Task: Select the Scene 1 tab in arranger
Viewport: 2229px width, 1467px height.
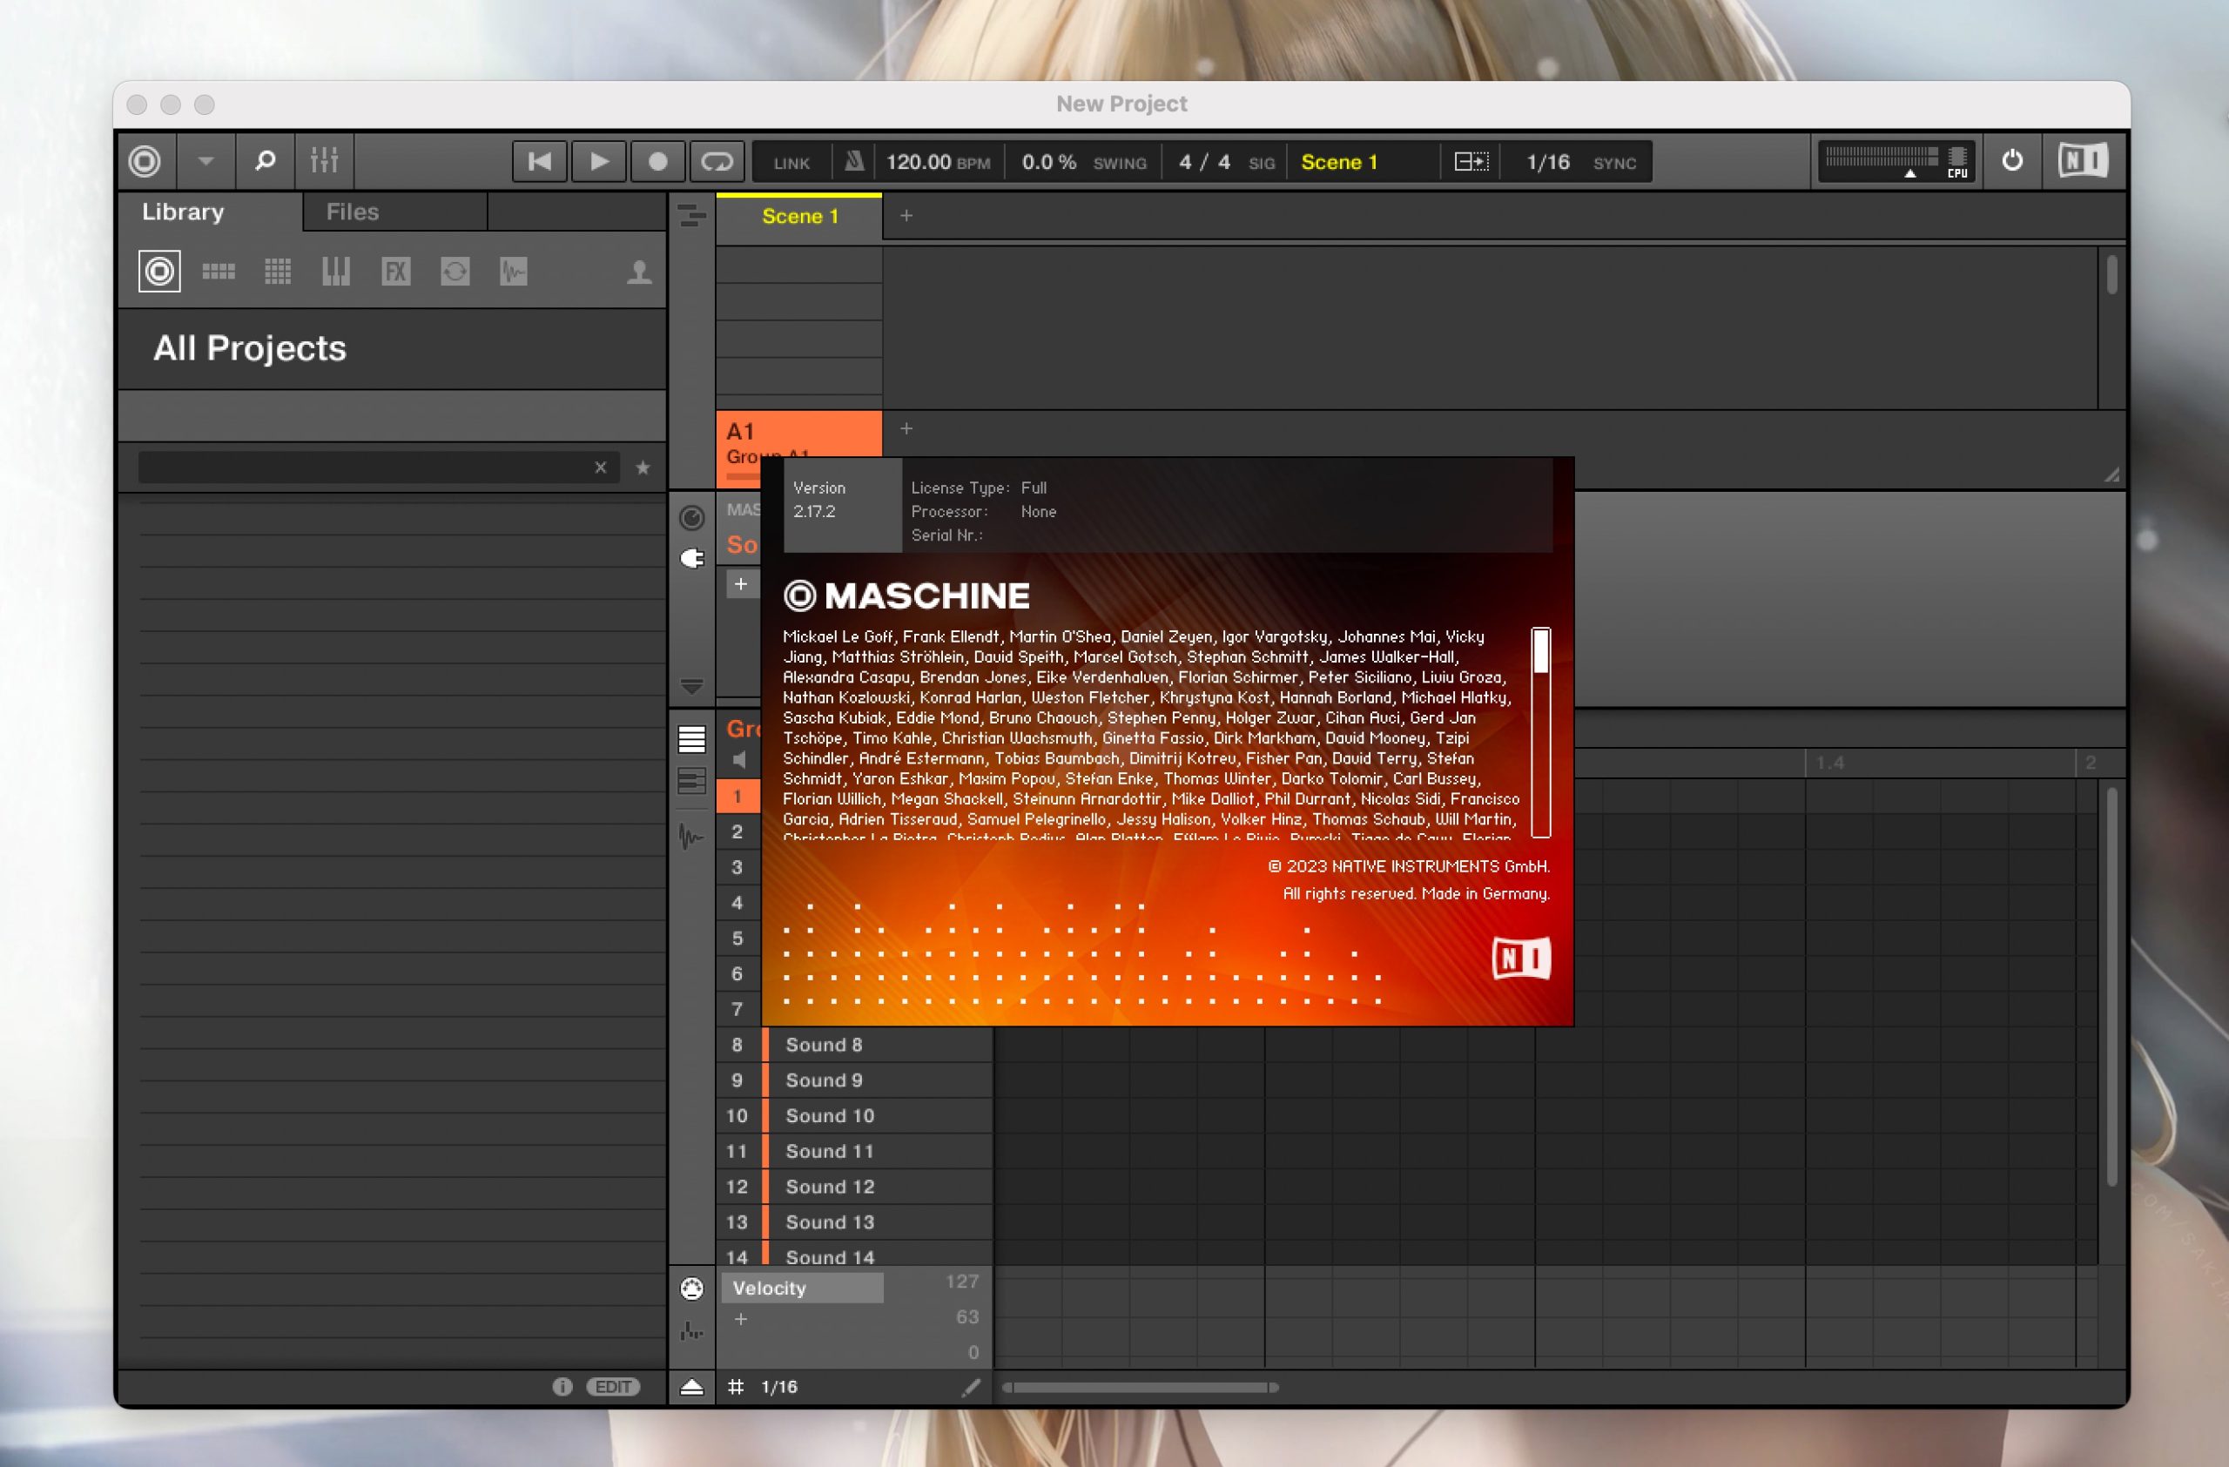Action: (799, 216)
